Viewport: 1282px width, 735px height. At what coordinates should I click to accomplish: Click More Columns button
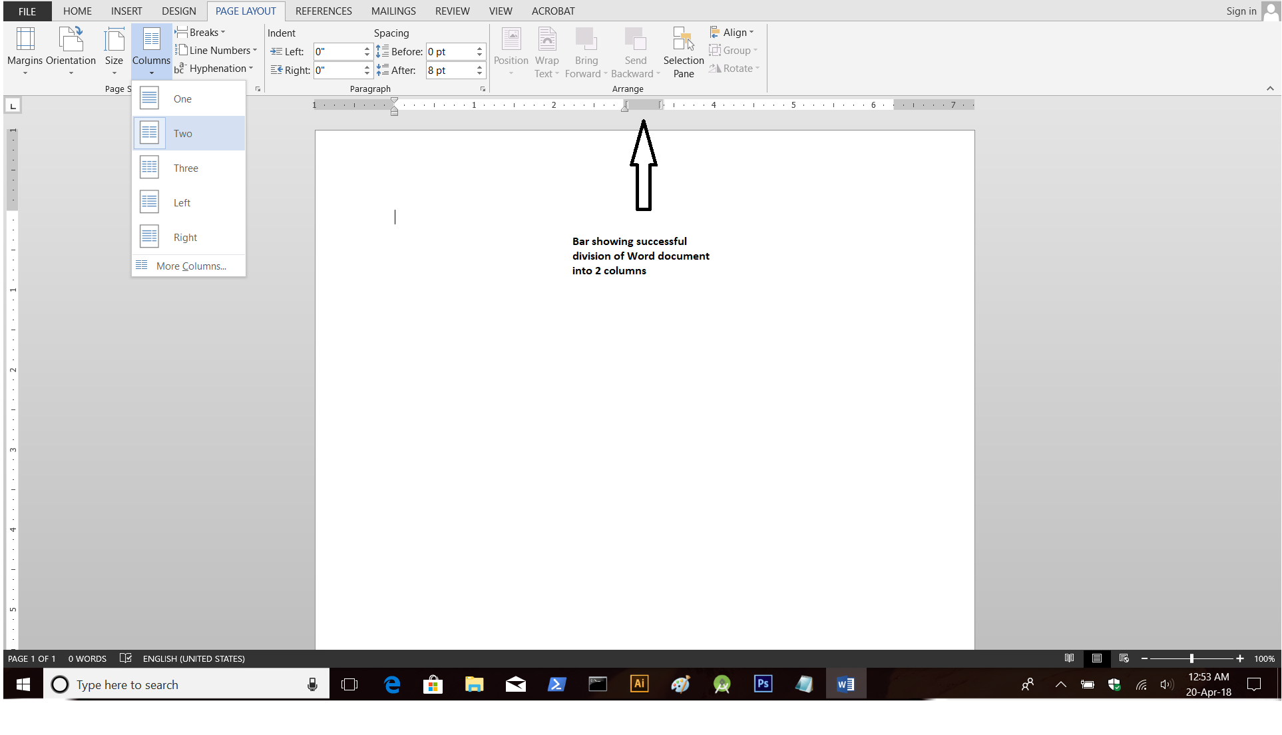(190, 266)
